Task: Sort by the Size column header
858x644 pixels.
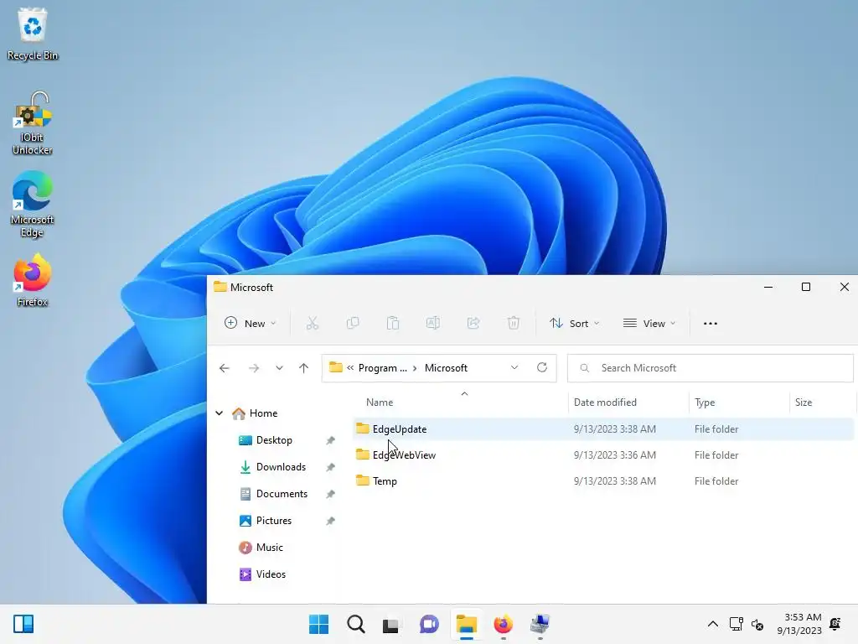Action: (804, 402)
